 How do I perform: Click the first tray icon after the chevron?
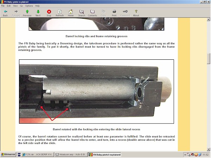click(x=188, y=155)
